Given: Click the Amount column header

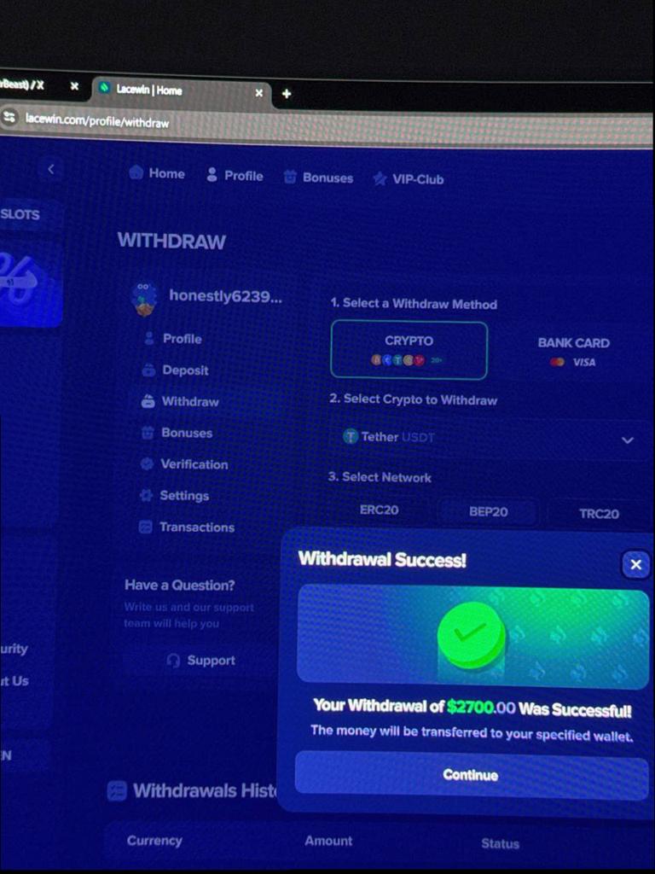Looking at the screenshot, I should [x=328, y=841].
